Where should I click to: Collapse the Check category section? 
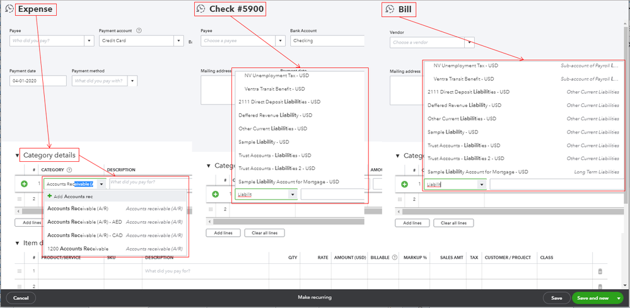point(209,166)
